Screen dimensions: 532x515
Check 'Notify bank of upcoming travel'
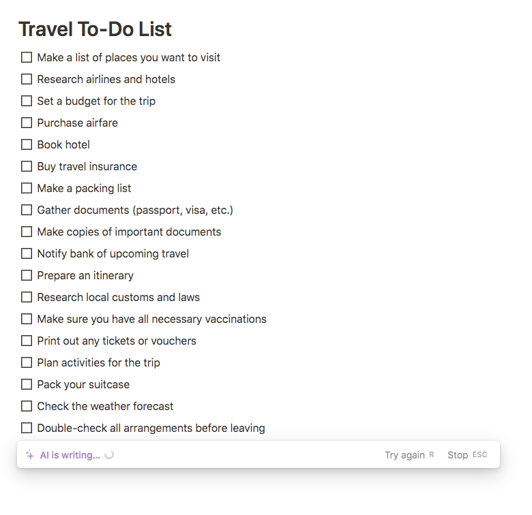coord(27,253)
